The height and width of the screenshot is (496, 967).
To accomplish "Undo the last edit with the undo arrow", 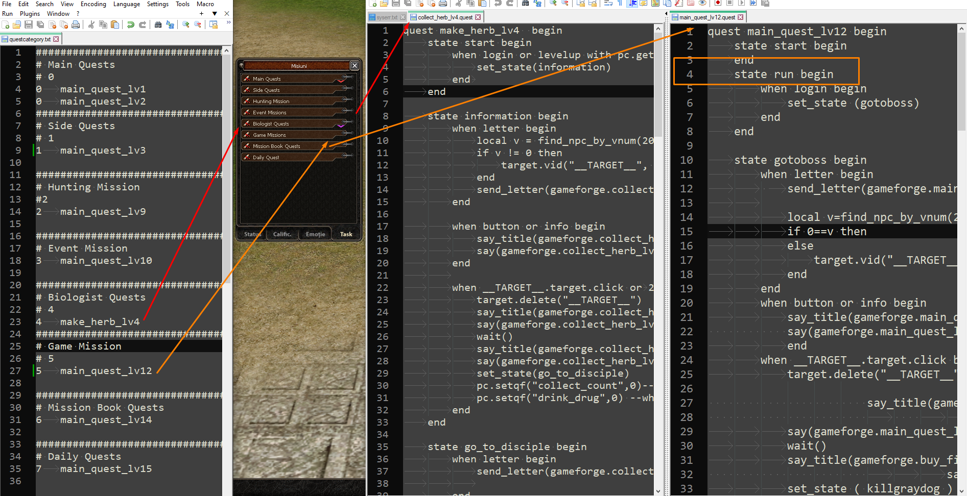I will click(x=498, y=4).
